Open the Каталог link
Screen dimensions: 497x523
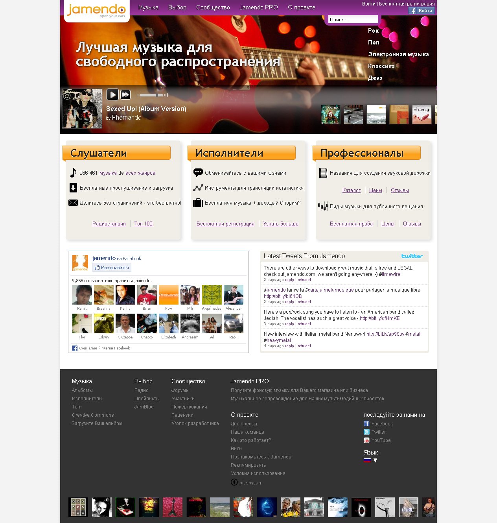[352, 190]
